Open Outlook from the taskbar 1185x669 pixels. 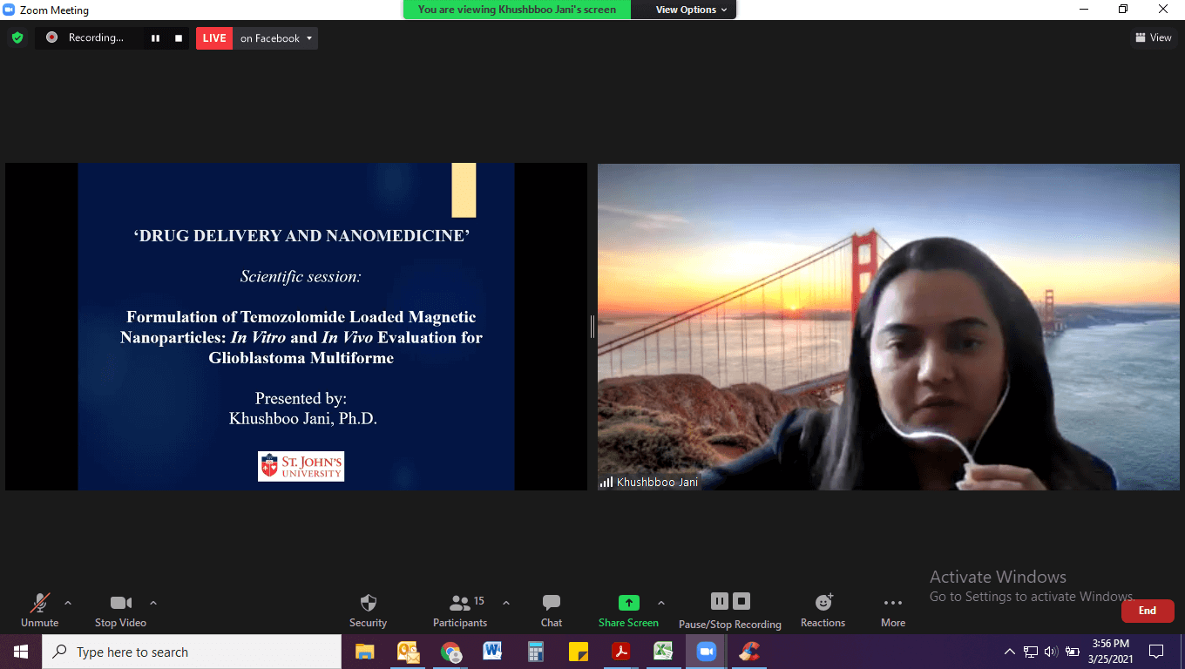point(408,652)
